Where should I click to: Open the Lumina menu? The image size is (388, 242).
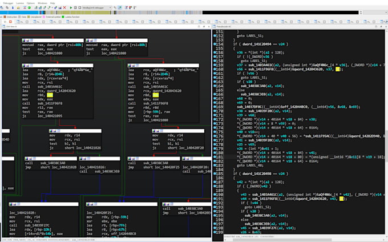pos(20,3)
